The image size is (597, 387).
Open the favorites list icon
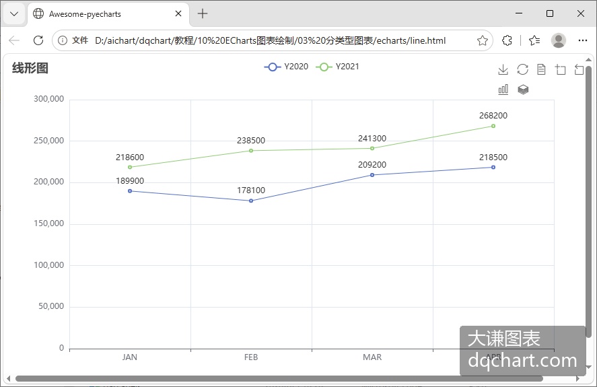click(x=534, y=40)
